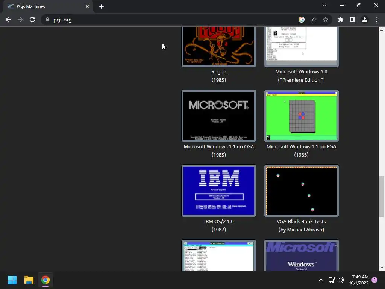The image size is (385, 289).
Task: Click the VGA Black Book Tests link
Action: tap(301, 225)
